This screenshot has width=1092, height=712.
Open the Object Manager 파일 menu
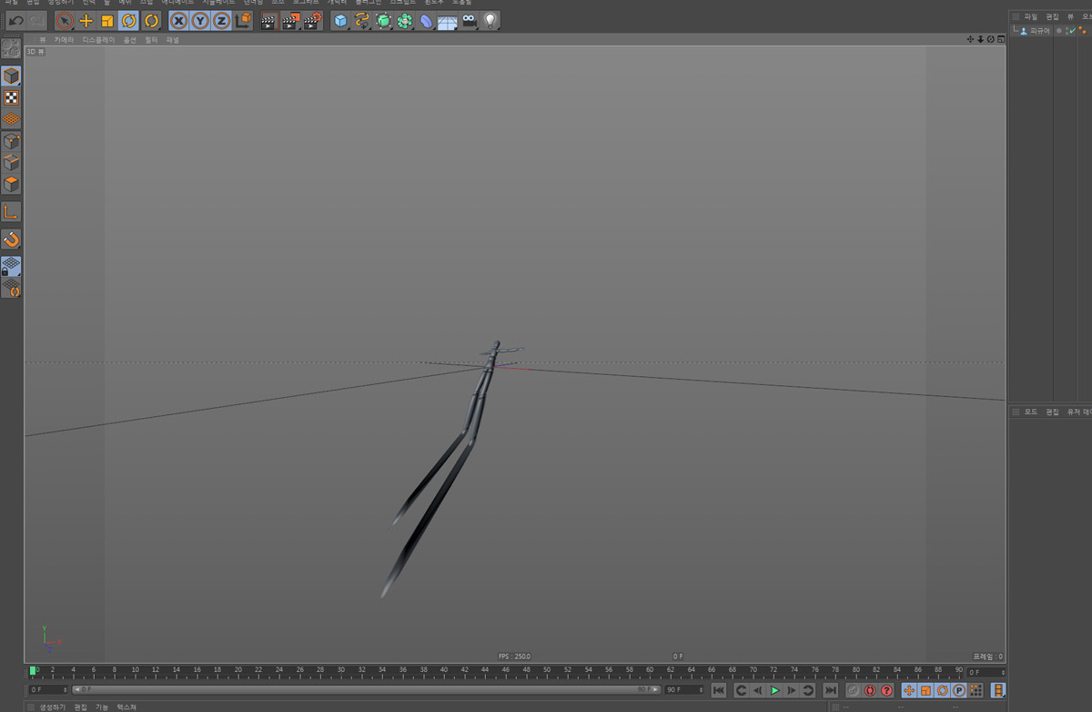(x=1030, y=16)
